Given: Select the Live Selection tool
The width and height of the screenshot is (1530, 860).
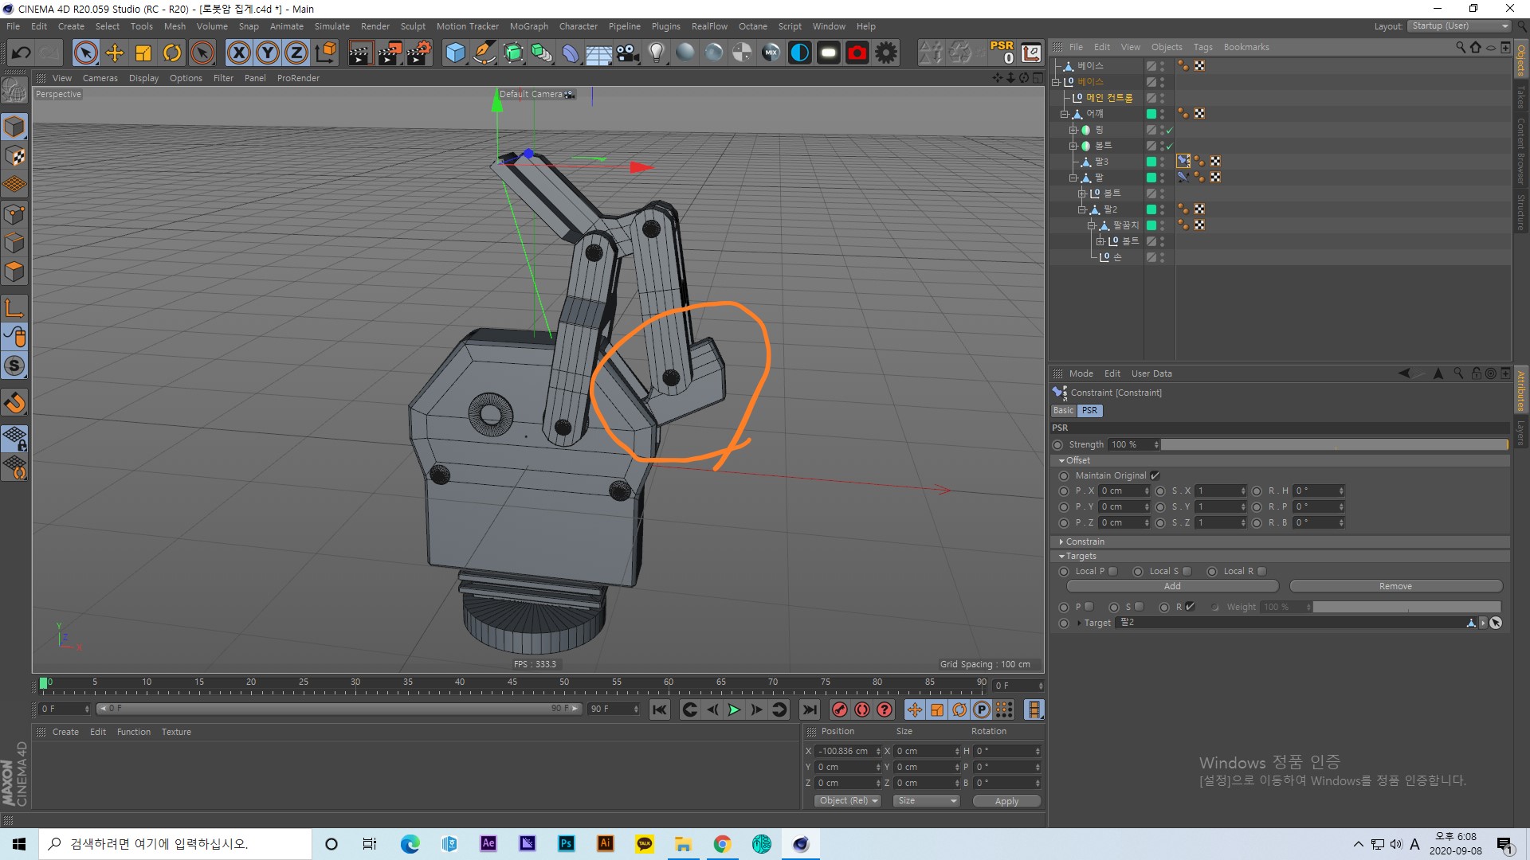Looking at the screenshot, I should 85,53.
